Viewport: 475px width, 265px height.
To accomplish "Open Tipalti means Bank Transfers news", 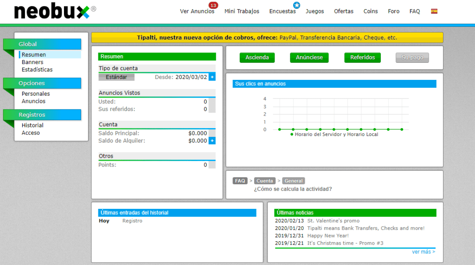I will click(x=366, y=228).
